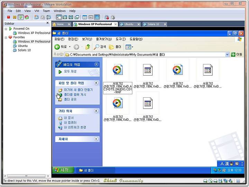249x187 pixels.
Task: Switch to the Ubuntu tab
Action: (x=129, y=24)
